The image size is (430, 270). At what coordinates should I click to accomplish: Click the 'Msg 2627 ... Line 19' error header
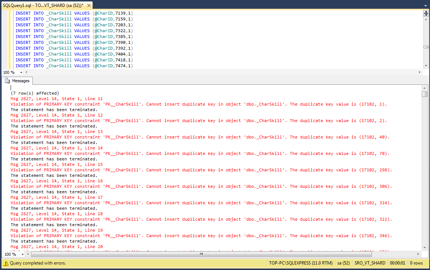(56, 230)
